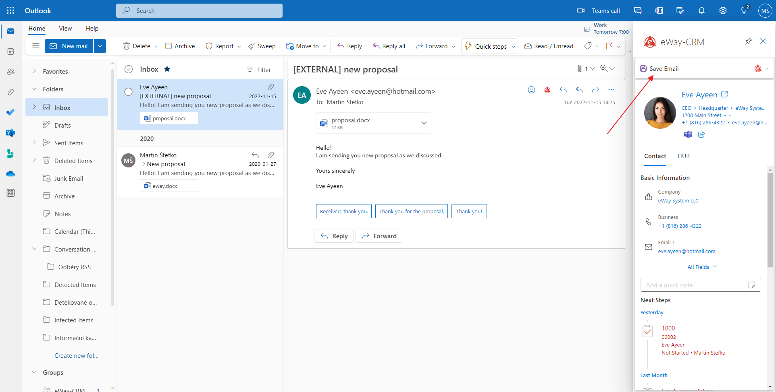Send 'Thank you for the proposal.' reply
The height and width of the screenshot is (392, 776).
pyautogui.click(x=411, y=211)
